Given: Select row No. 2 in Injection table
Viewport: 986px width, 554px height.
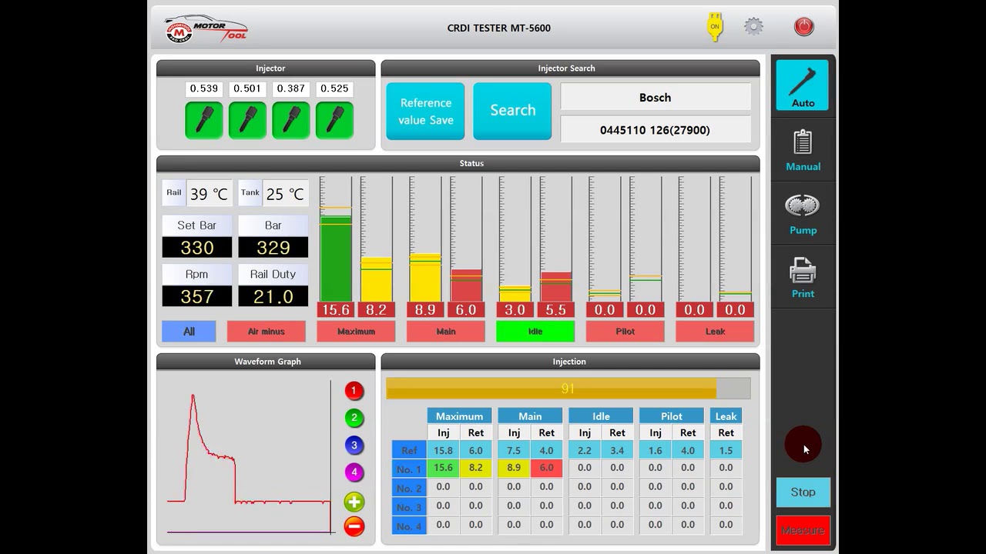Looking at the screenshot, I should pos(409,488).
